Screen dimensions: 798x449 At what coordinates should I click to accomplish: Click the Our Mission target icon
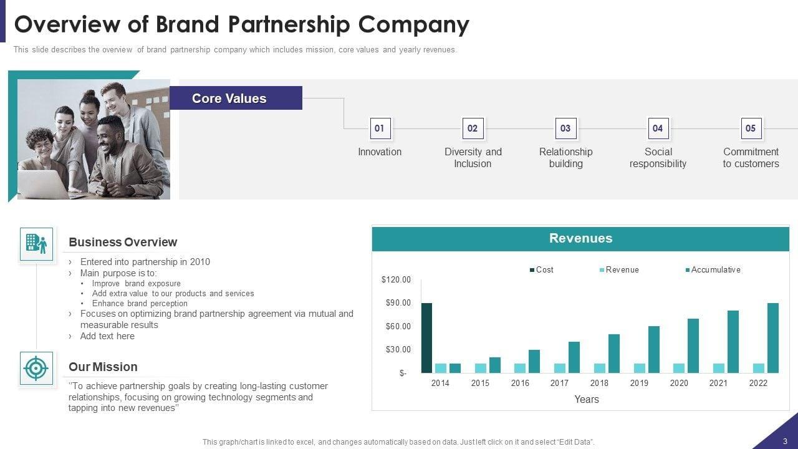[36, 369]
